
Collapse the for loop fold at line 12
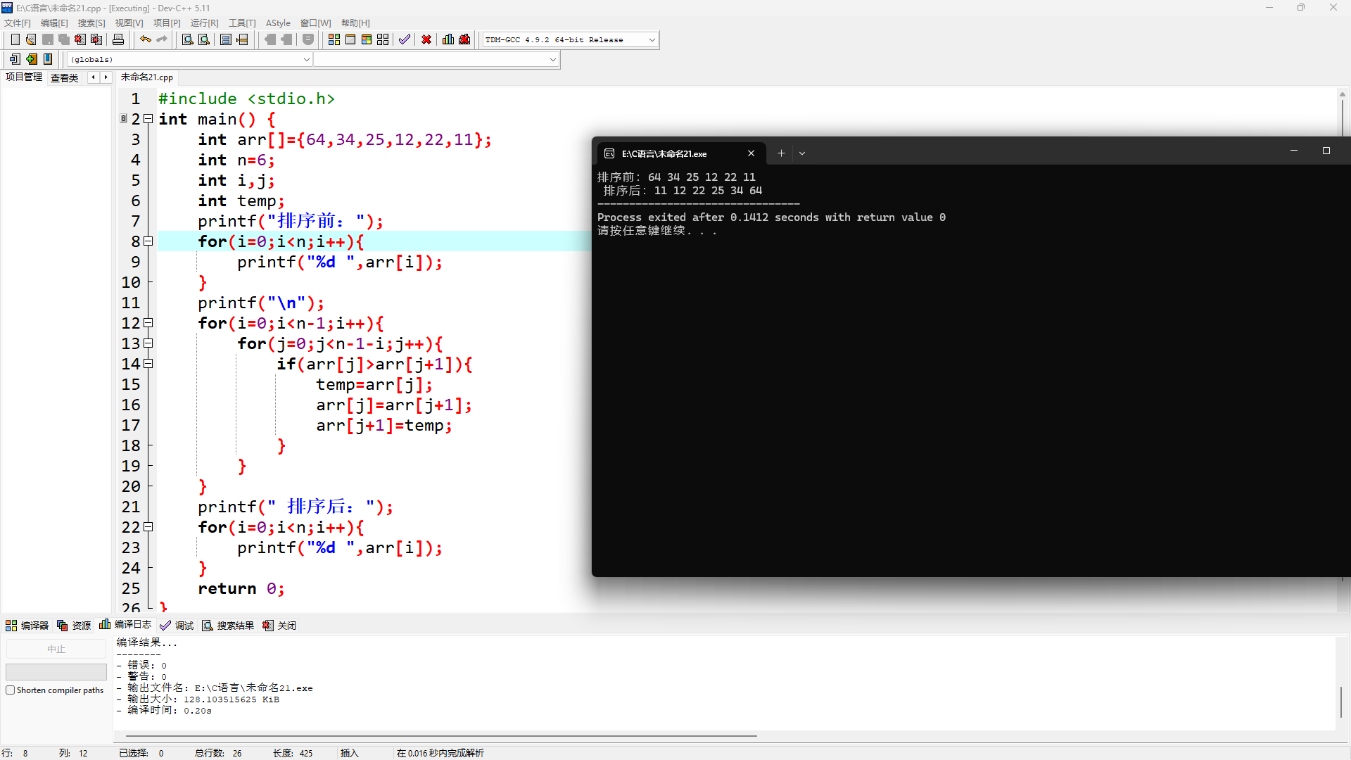[148, 323]
